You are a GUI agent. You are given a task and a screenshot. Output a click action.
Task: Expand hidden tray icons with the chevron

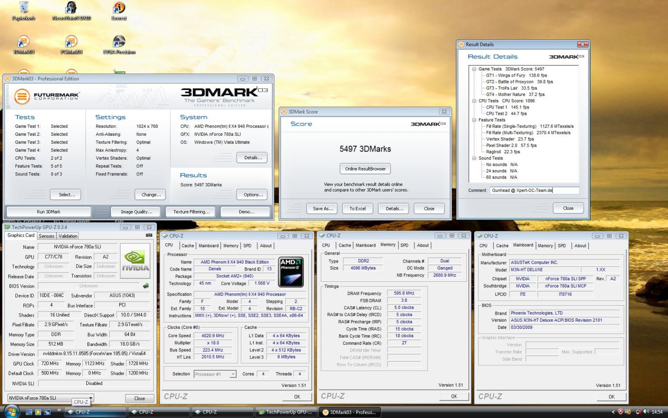(613, 412)
